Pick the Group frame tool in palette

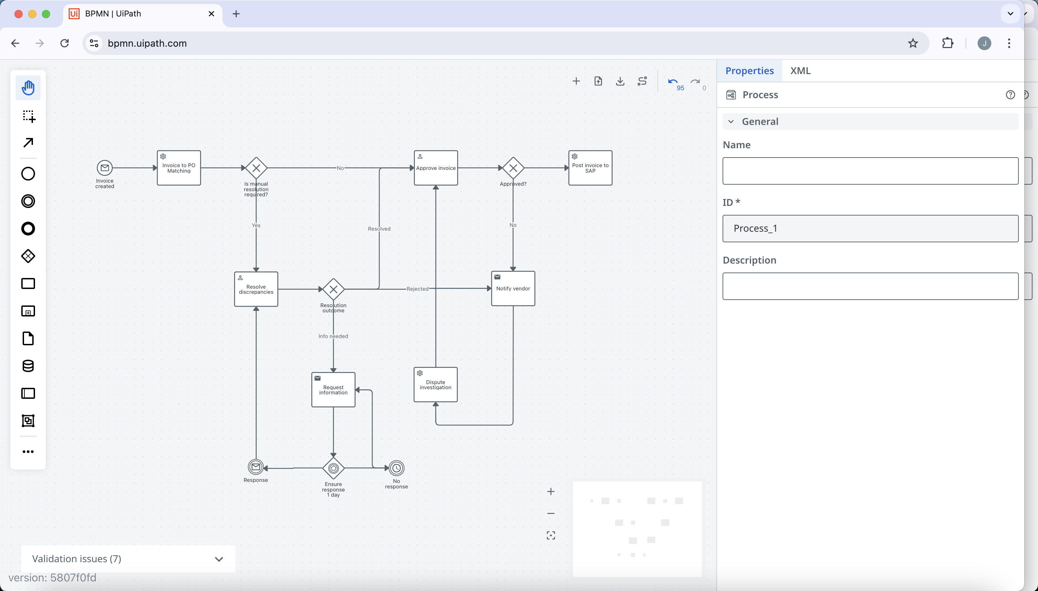pyautogui.click(x=28, y=420)
